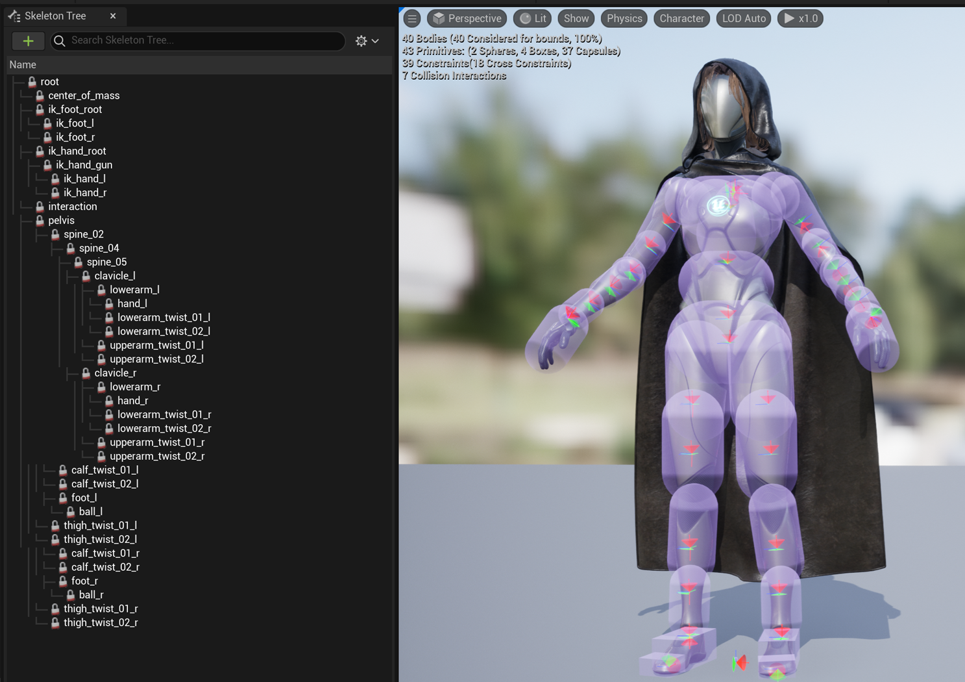
Task: Select the thigh_twist_02_l bone
Action: (100, 540)
